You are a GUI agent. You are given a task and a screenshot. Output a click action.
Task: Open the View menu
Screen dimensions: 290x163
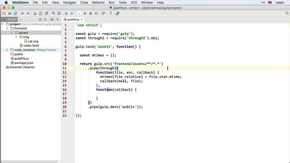coord(55,2)
